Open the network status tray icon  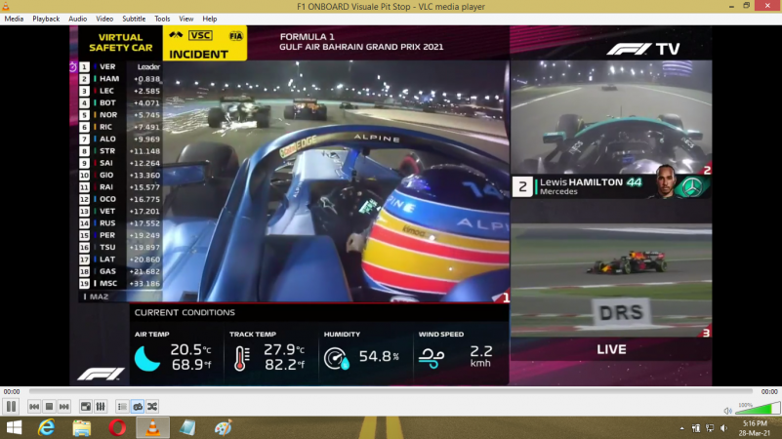coord(710,428)
